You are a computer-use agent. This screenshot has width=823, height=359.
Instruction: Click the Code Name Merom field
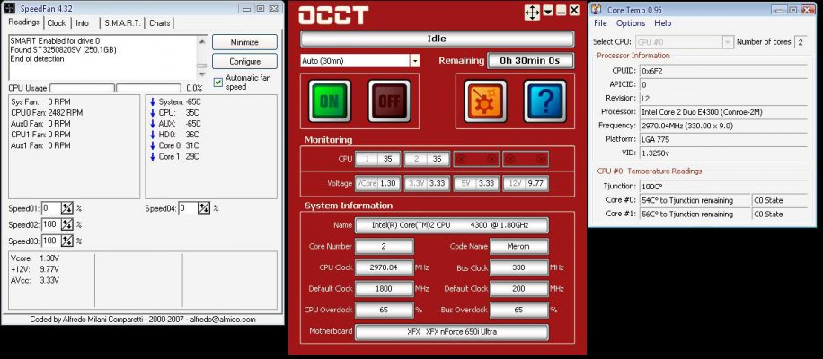518,246
